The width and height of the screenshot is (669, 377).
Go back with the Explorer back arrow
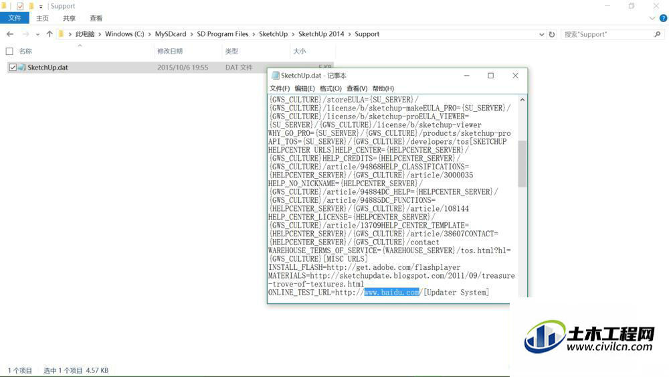tap(10, 34)
